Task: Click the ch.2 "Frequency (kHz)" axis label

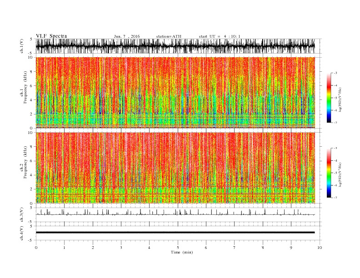Action: pyautogui.click(x=25, y=163)
